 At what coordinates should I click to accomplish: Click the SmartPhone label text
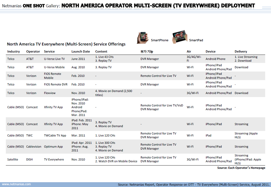pyautogui.click(x=160, y=40)
